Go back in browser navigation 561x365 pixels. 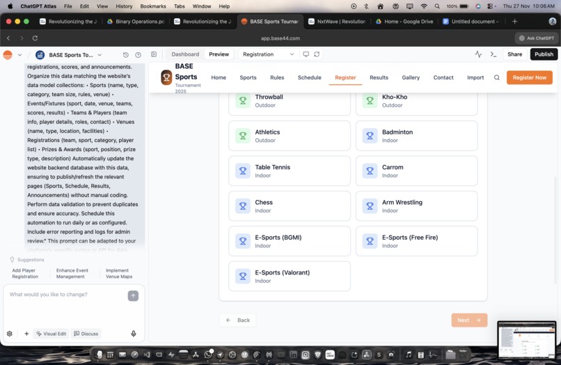8,38
